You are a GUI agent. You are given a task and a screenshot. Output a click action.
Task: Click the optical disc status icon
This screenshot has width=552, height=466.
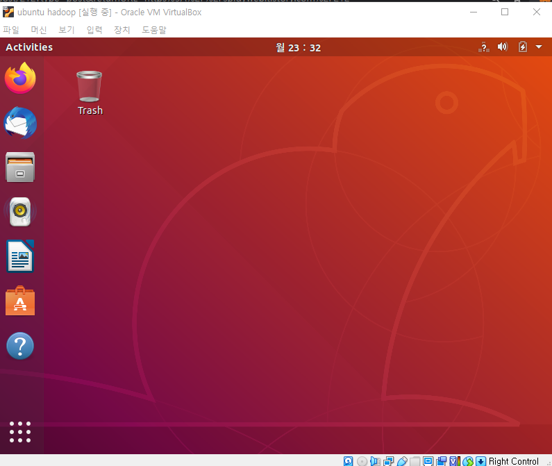coord(362,461)
